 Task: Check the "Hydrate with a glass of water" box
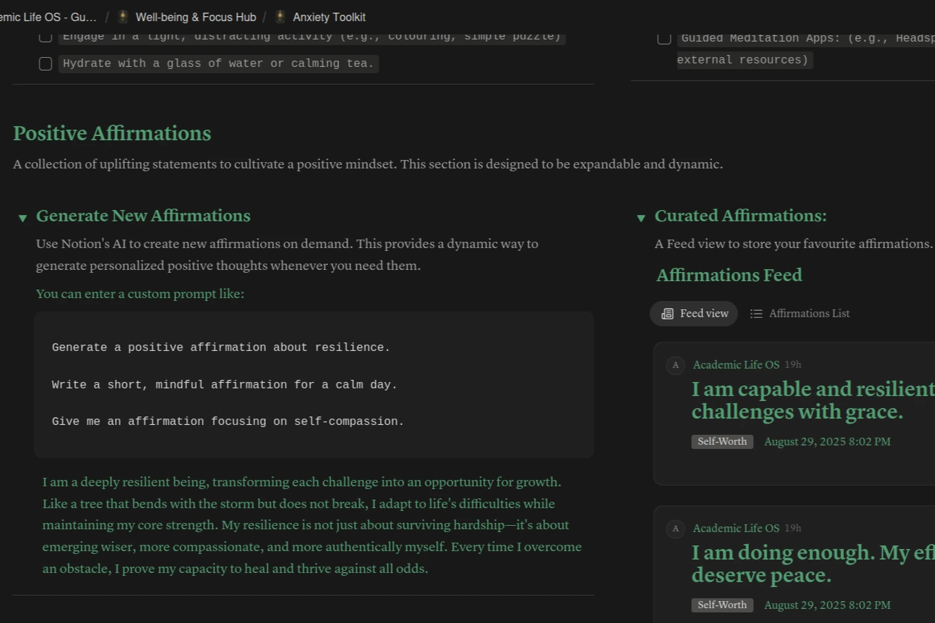click(46, 64)
